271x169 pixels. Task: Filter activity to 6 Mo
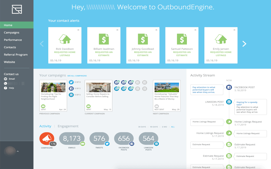[164, 127]
